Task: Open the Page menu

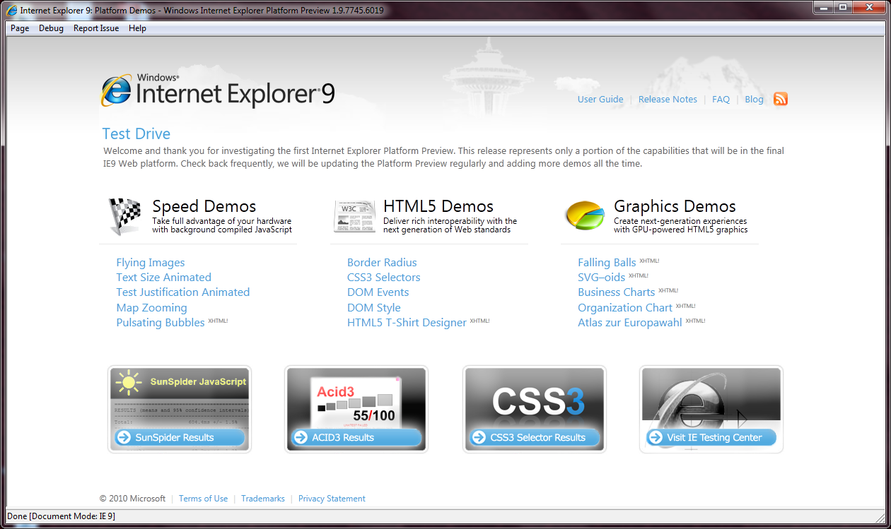Action: coord(20,28)
